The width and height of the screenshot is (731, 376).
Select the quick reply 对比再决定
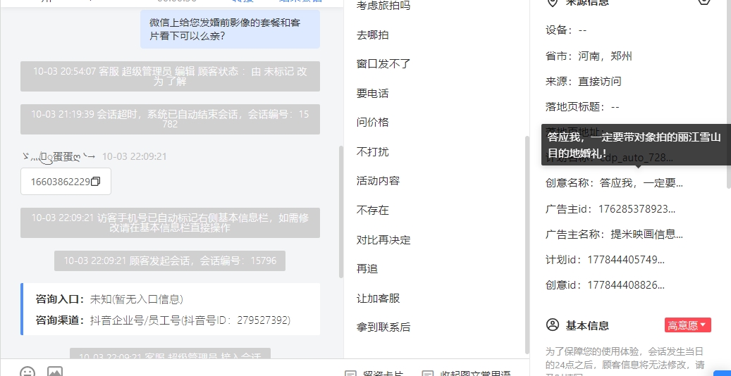[x=383, y=240]
